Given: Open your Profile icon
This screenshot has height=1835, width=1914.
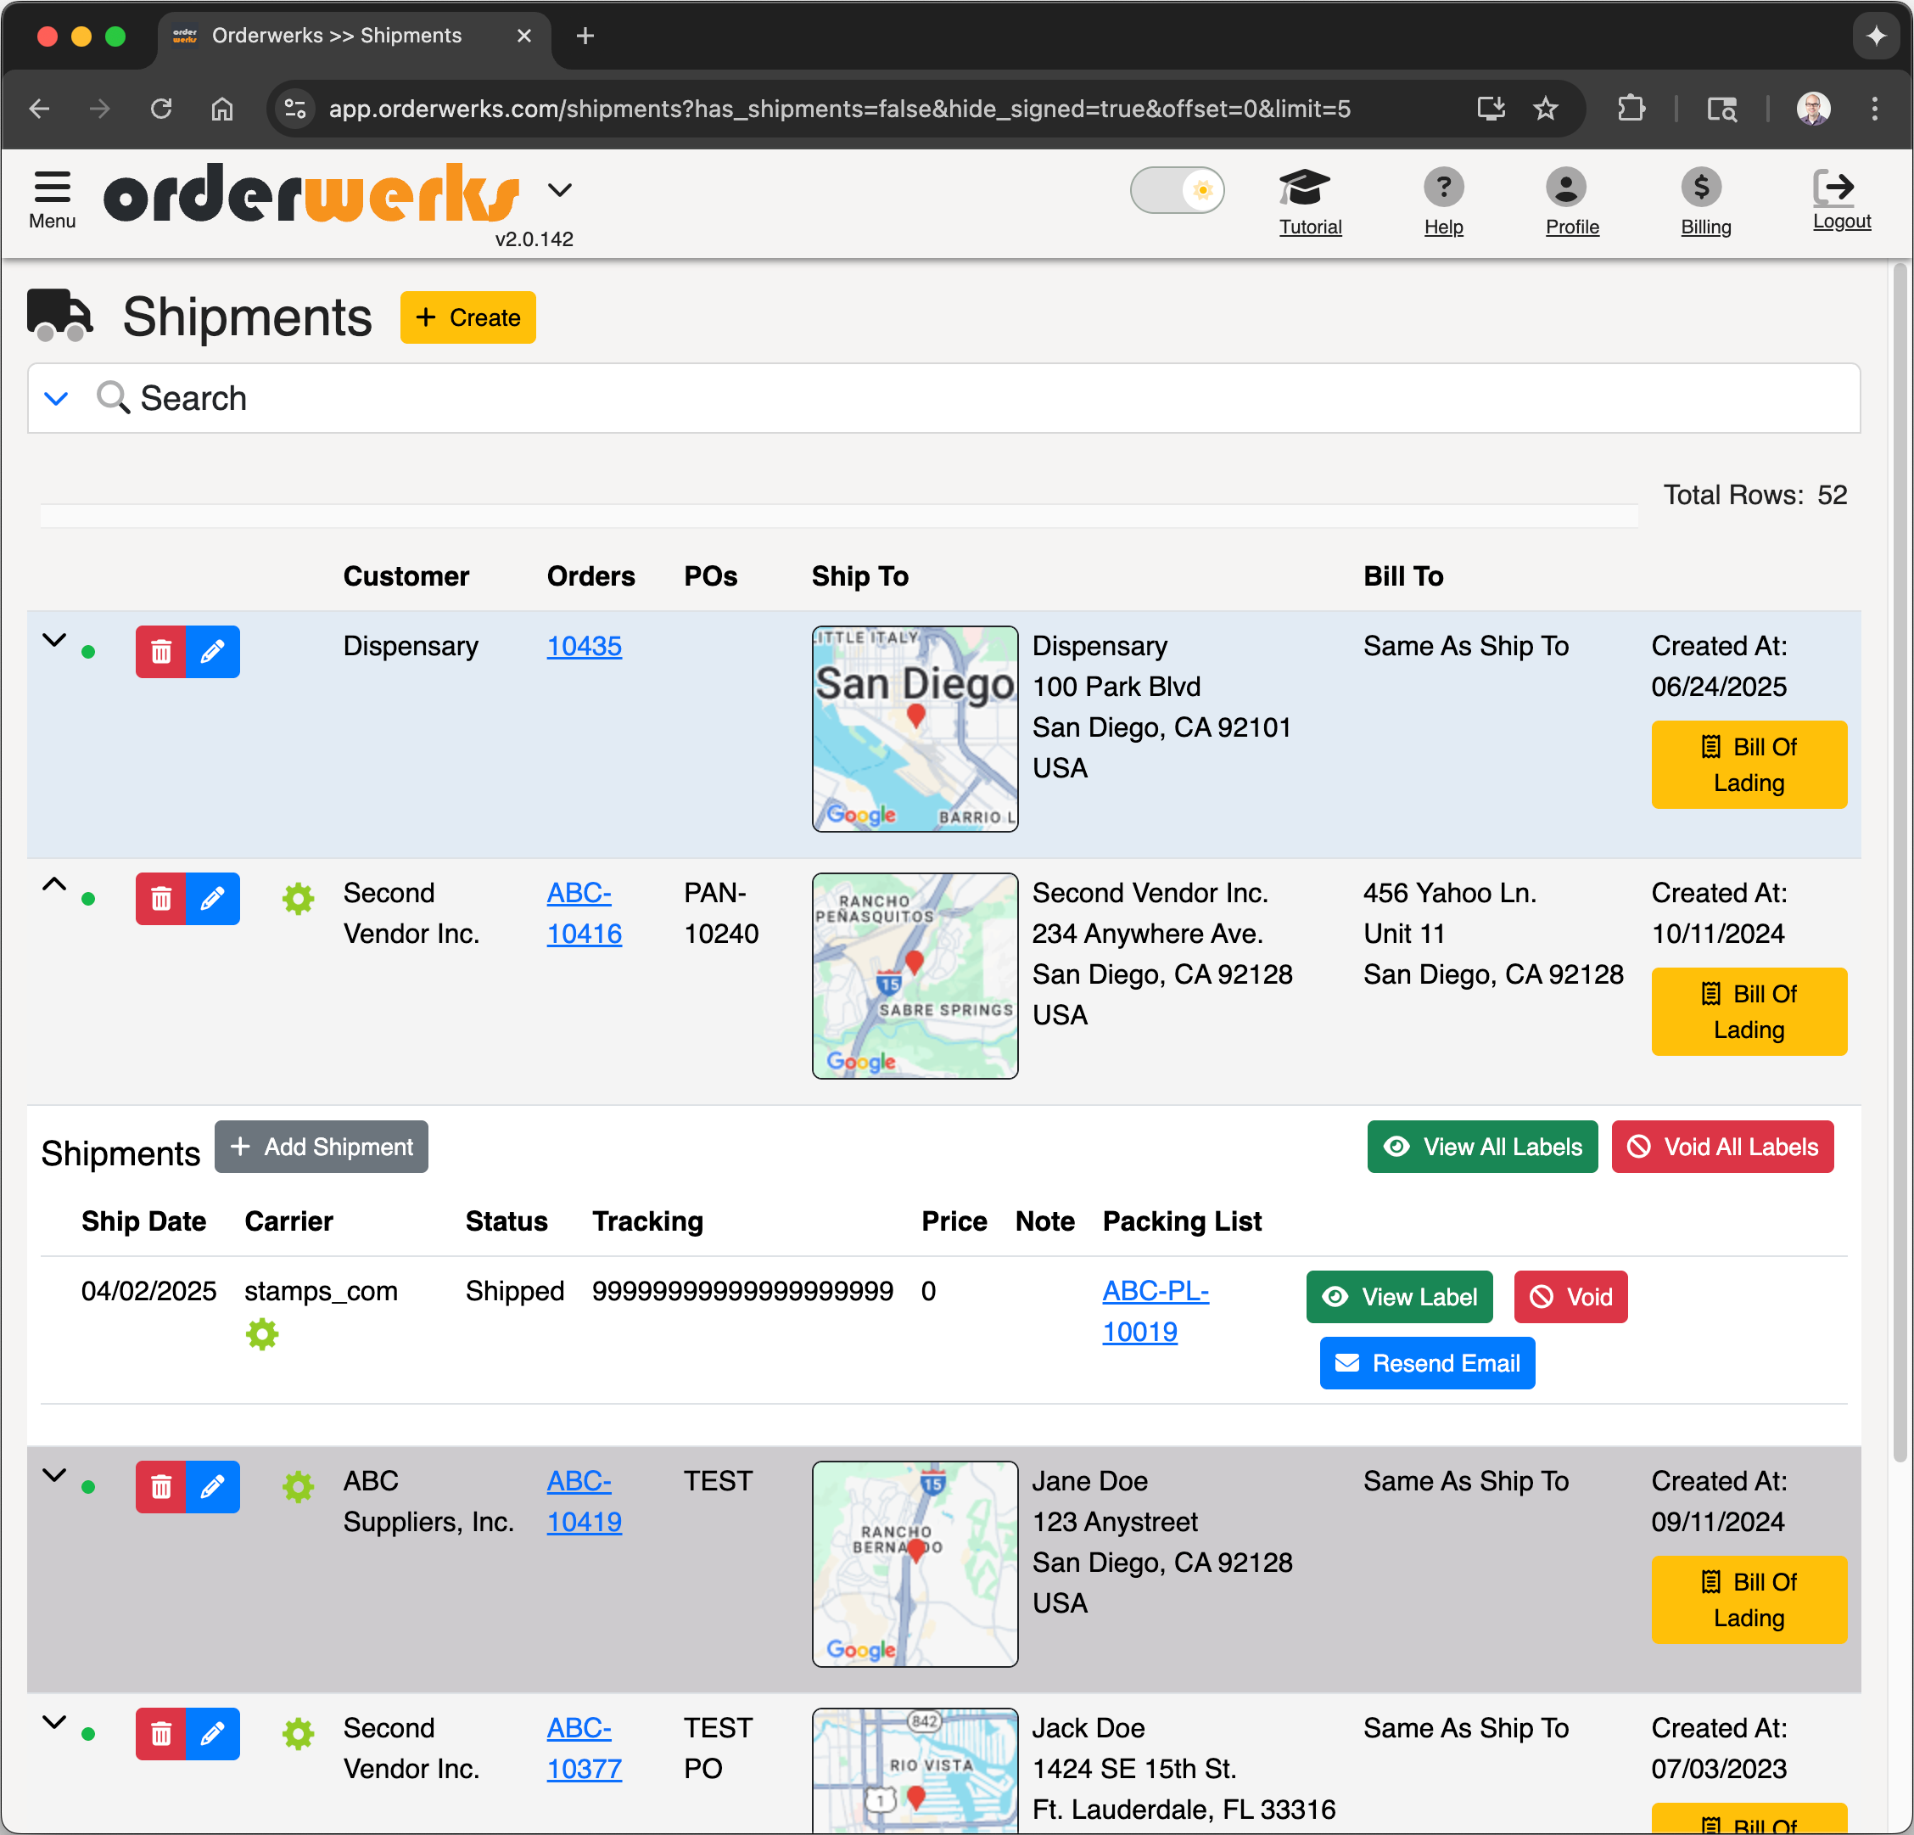Looking at the screenshot, I should pos(1571,188).
